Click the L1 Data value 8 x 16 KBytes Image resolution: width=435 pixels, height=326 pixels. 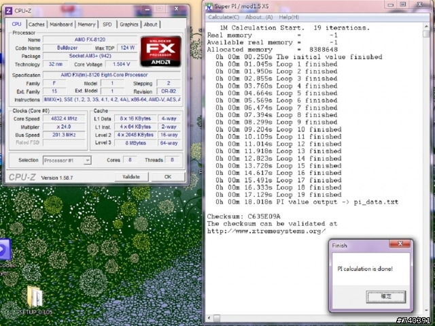(x=135, y=118)
